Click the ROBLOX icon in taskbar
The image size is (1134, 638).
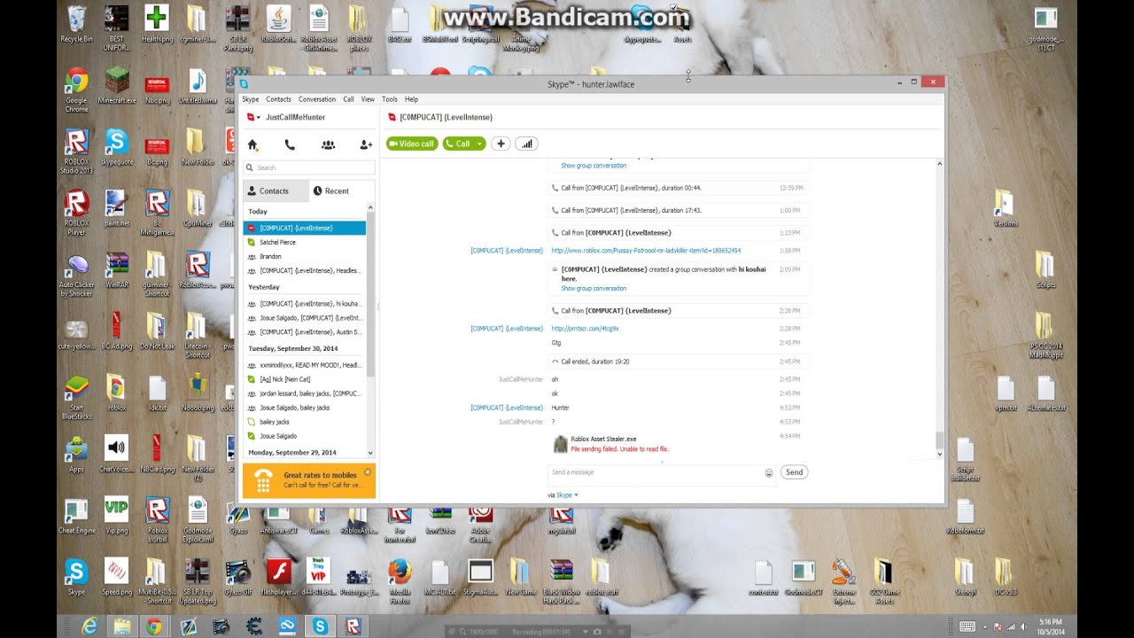[353, 626]
